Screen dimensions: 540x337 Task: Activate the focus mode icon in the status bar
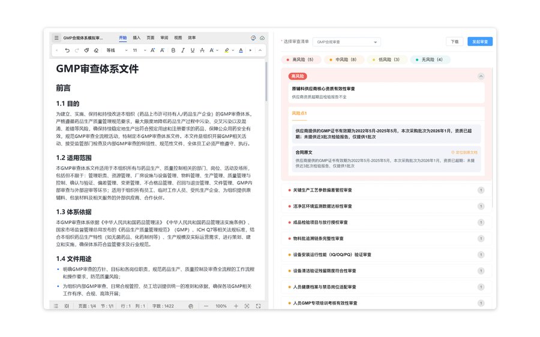pos(247,306)
